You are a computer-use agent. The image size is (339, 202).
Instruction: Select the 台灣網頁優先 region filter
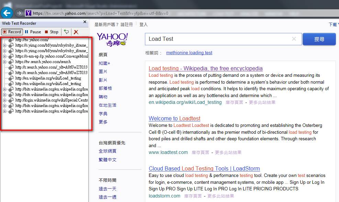112,143
